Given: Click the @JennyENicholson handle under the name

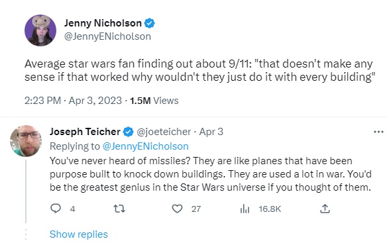Looking at the screenshot, I should [107, 36].
